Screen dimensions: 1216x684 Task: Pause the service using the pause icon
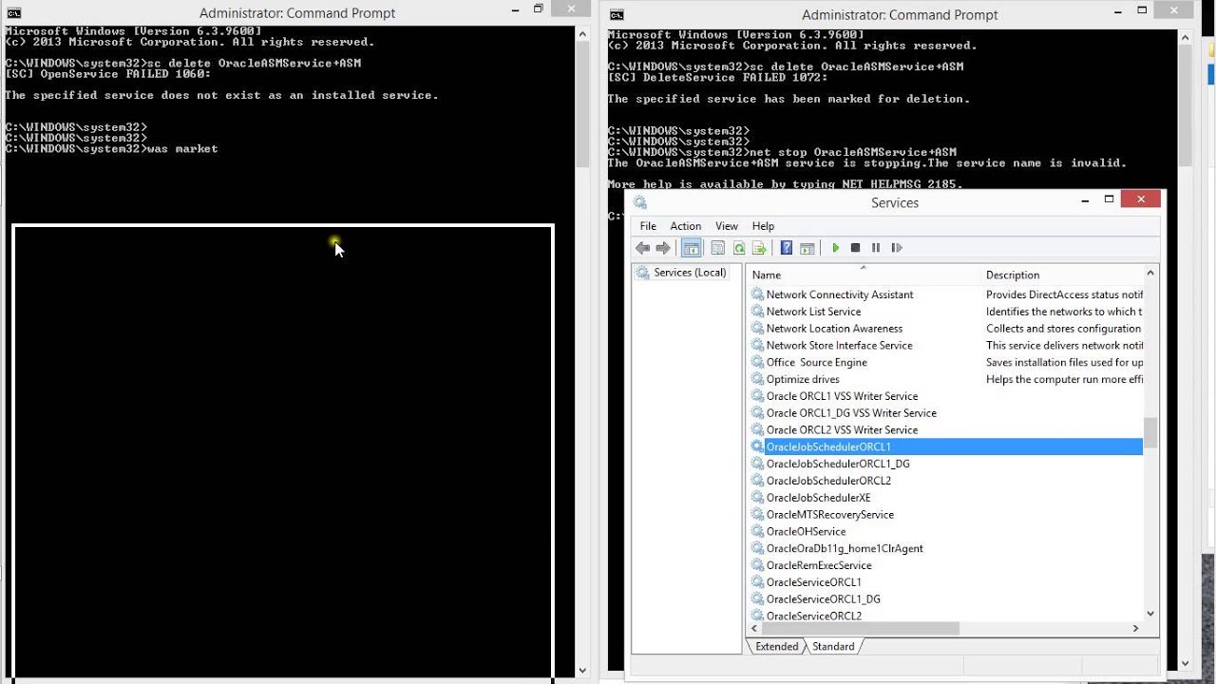[876, 248]
